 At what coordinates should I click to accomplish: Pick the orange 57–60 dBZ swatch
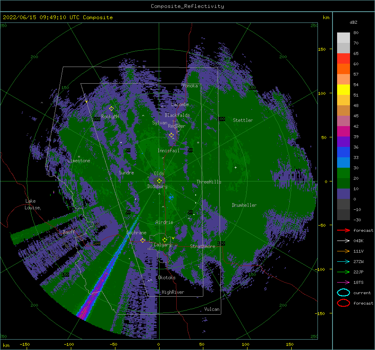(343, 69)
